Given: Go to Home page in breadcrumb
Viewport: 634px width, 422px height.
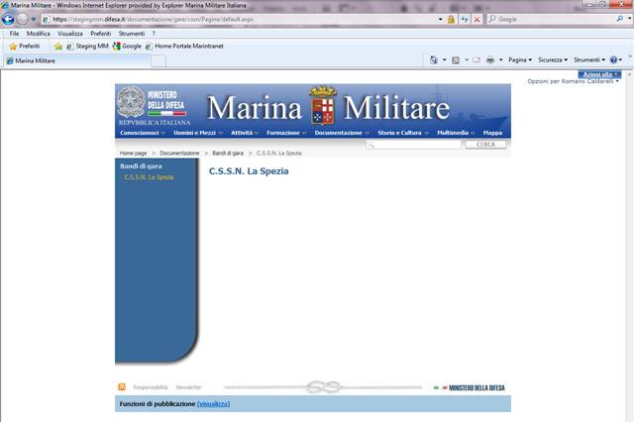Looking at the screenshot, I should pos(133,154).
